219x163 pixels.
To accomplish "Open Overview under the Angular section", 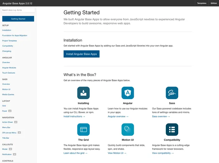I will tap(6, 62).
